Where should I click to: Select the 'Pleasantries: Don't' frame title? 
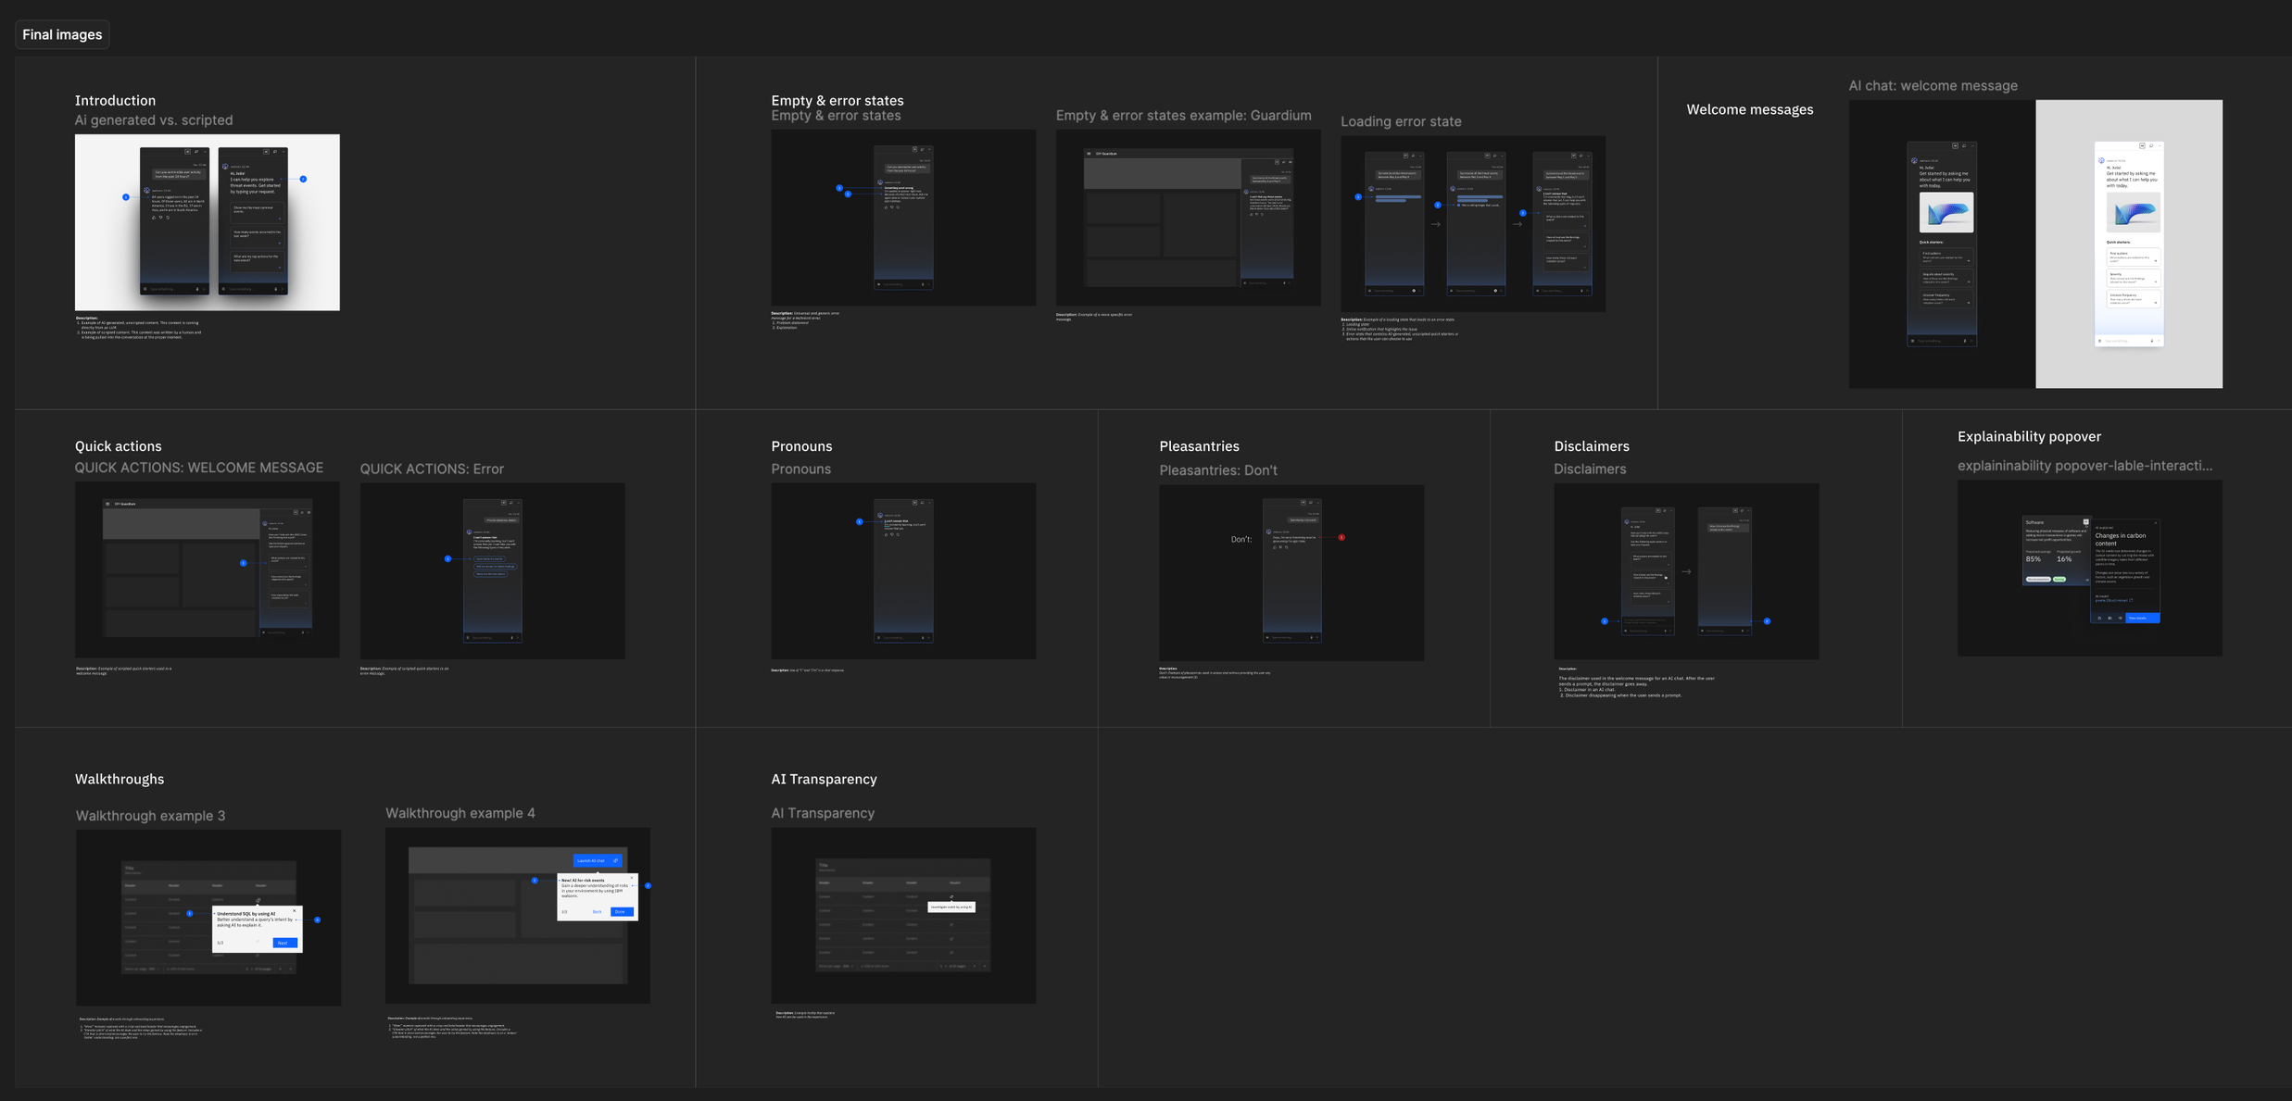tap(1217, 470)
